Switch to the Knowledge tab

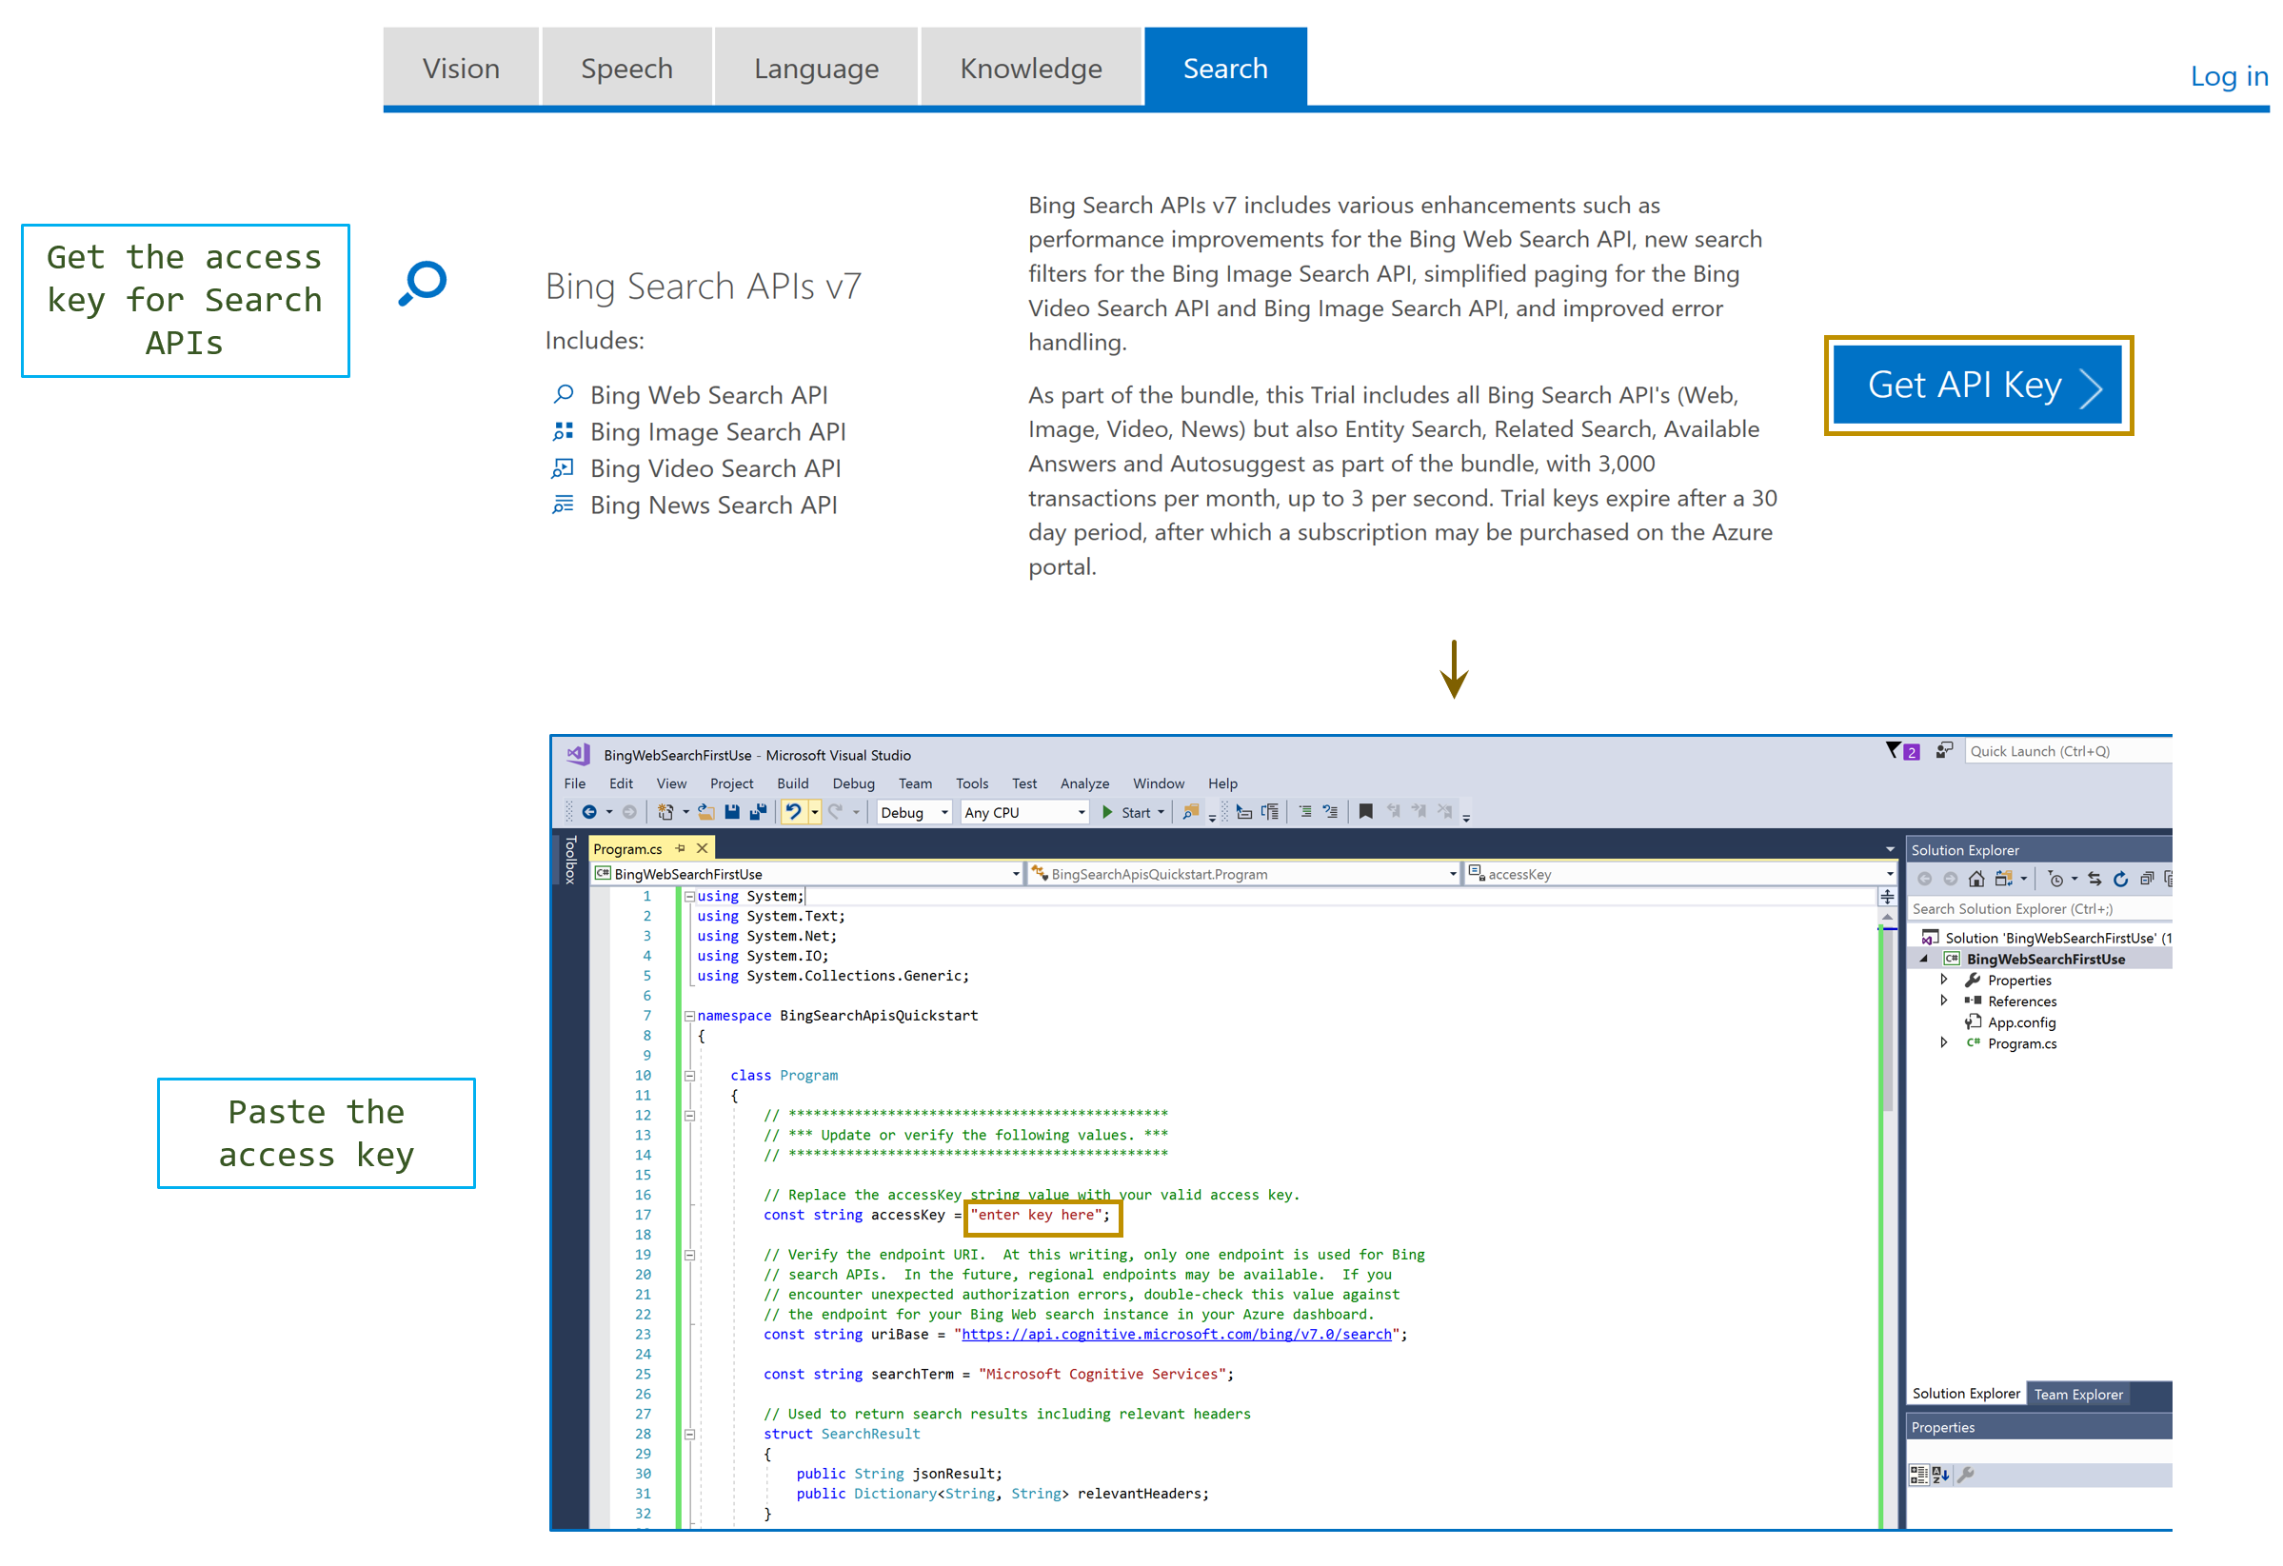(x=1030, y=67)
